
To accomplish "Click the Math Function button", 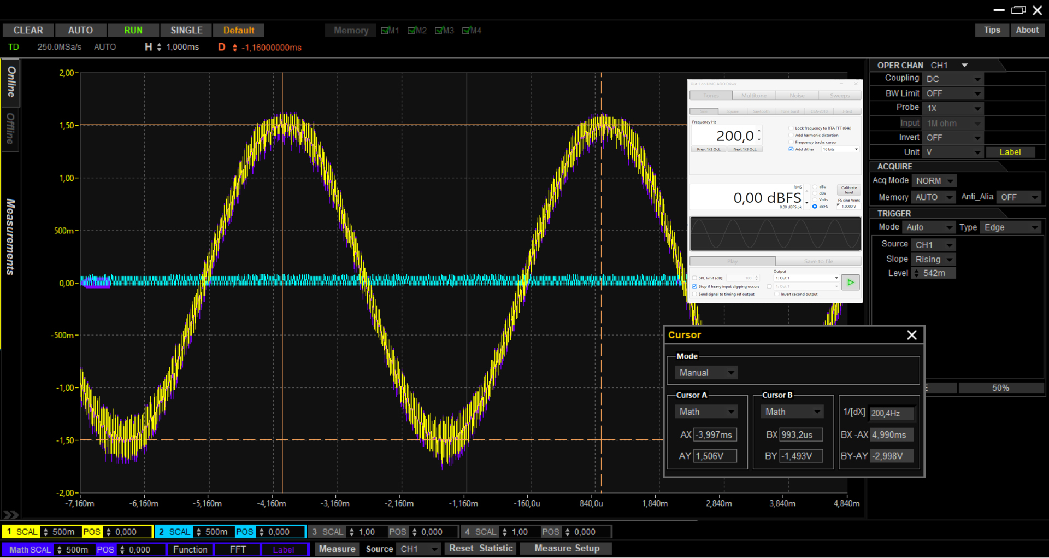I will pyautogui.click(x=190, y=550).
